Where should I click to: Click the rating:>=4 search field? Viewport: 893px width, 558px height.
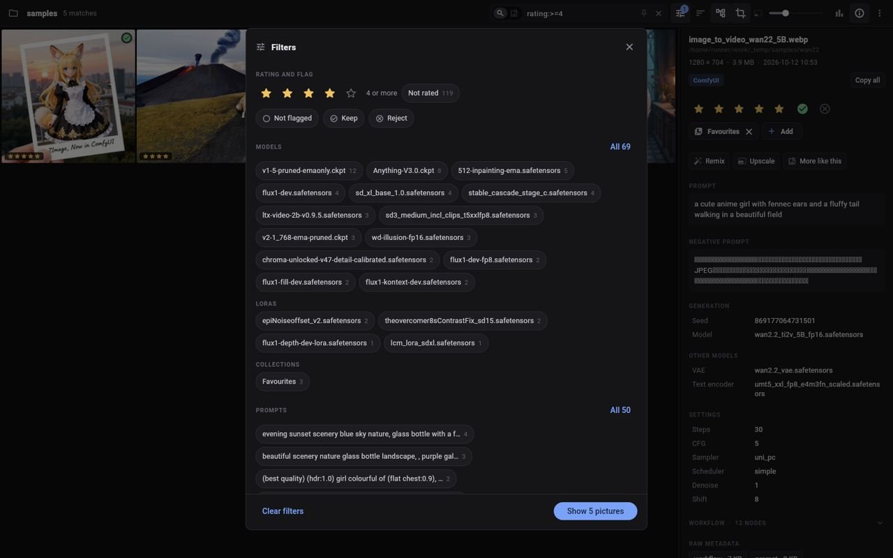pyautogui.click(x=579, y=13)
